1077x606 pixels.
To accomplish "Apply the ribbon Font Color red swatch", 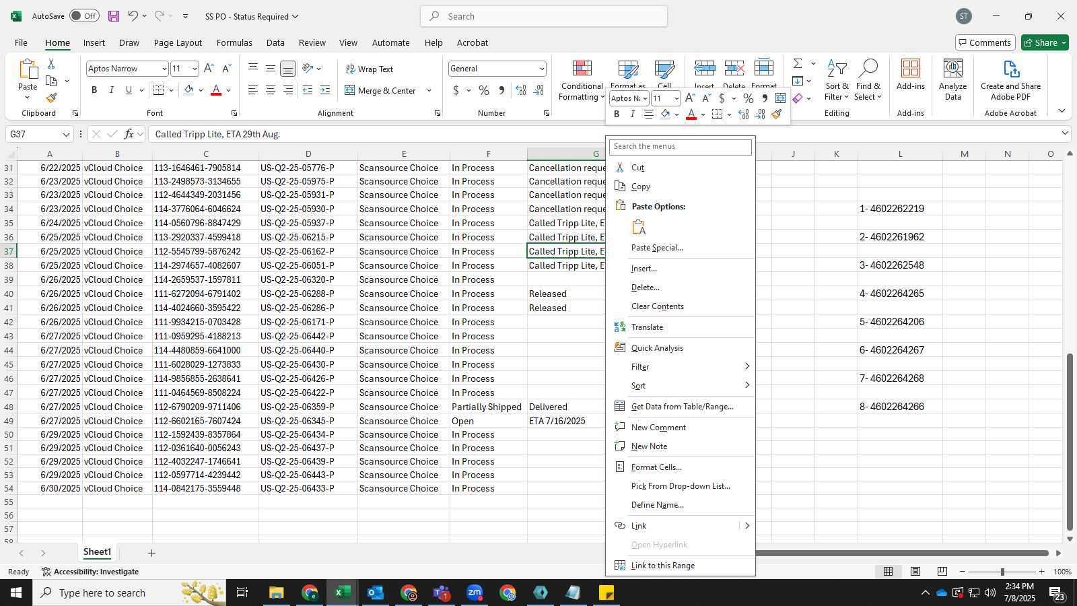I will [x=216, y=90].
